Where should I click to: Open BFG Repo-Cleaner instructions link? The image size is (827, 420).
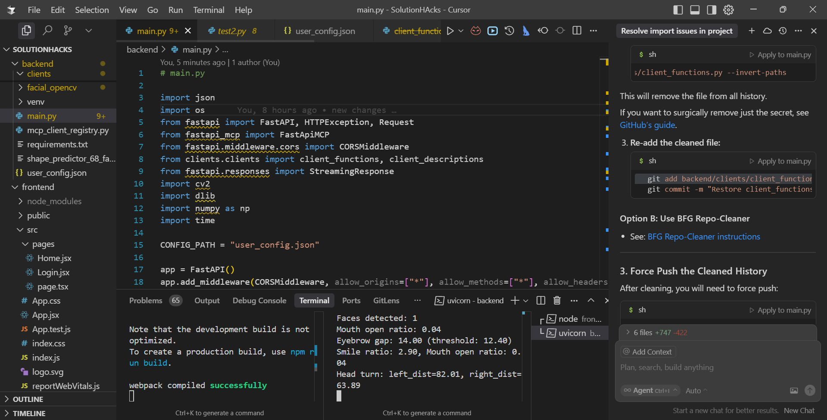703,236
